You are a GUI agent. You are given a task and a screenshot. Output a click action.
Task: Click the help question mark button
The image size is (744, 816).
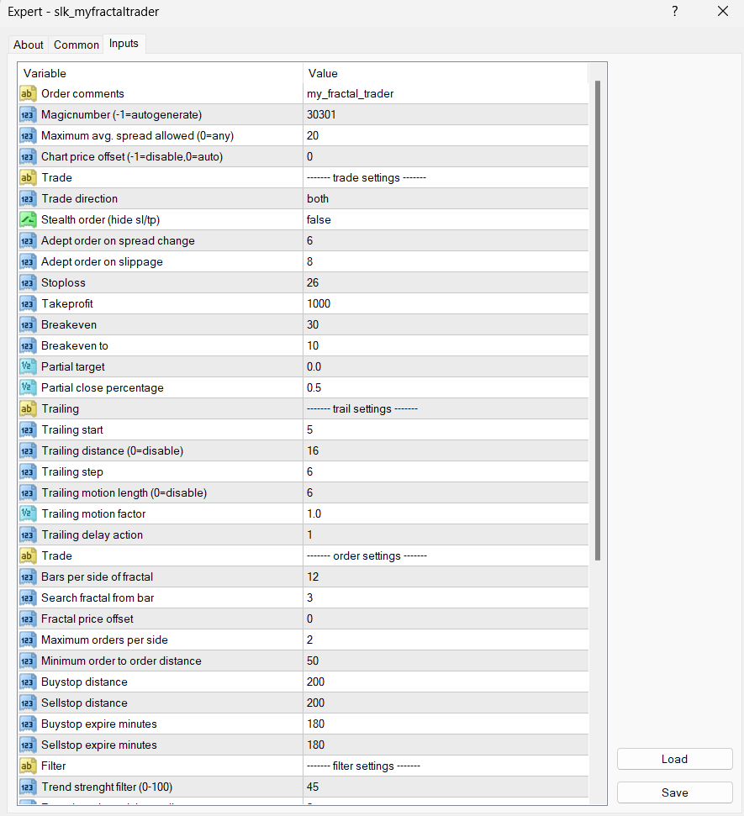point(674,12)
